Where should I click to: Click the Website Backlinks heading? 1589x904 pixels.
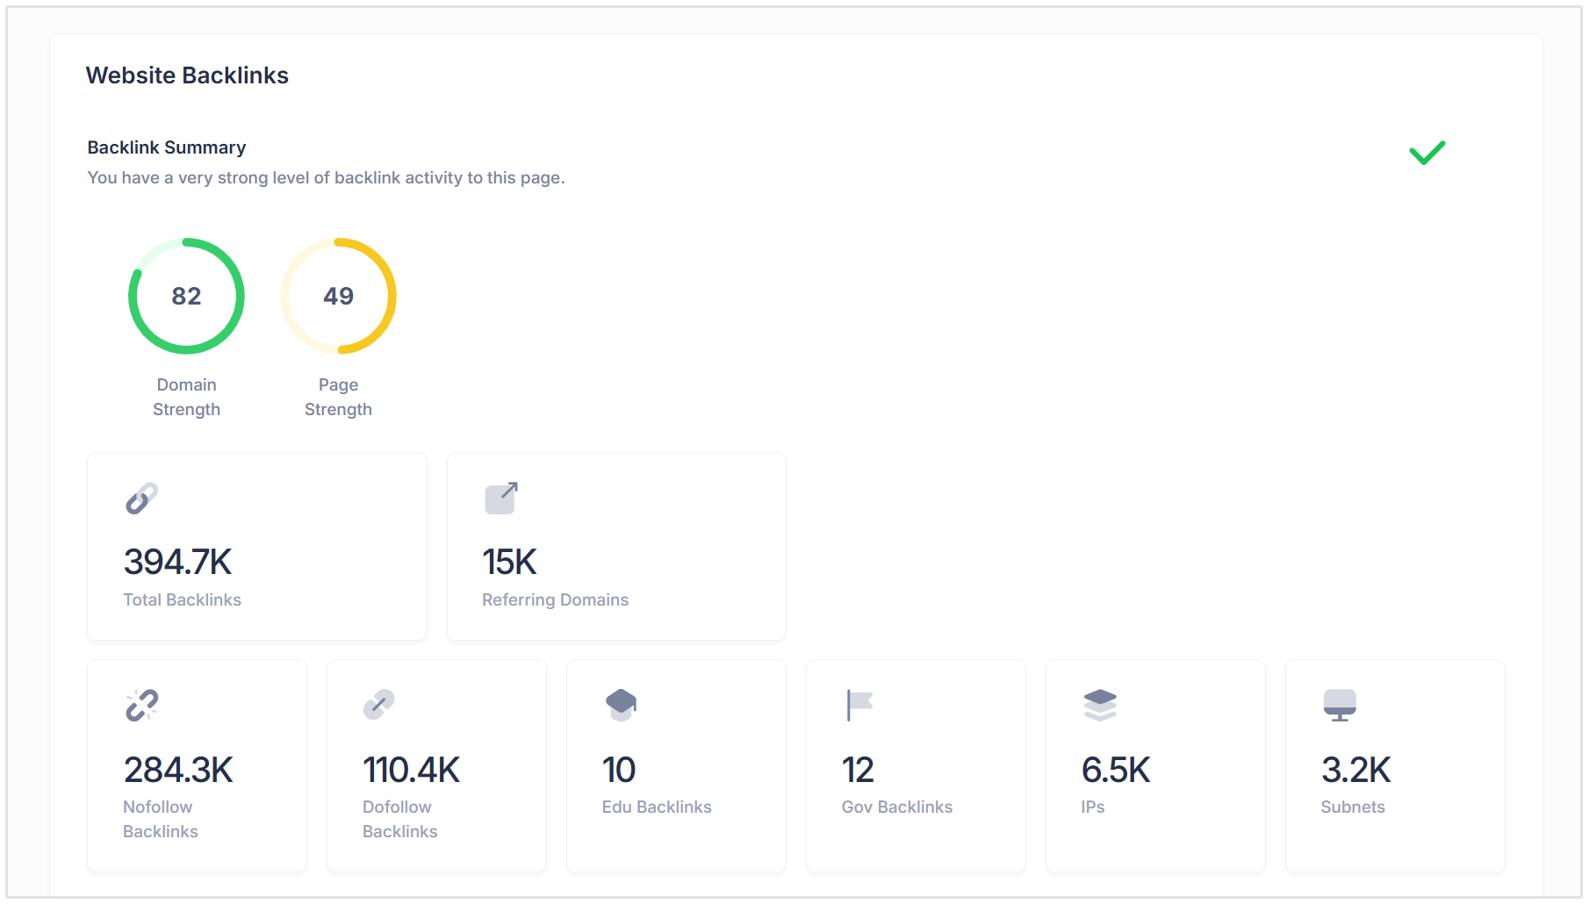pyautogui.click(x=187, y=75)
